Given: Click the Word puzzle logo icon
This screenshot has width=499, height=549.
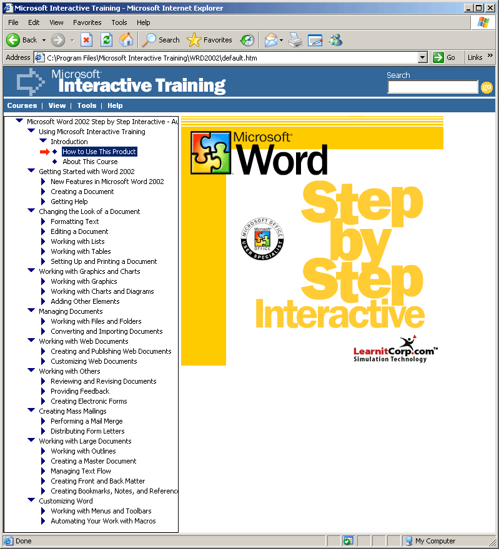Looking at the screenshot, I should pos(210,153).
